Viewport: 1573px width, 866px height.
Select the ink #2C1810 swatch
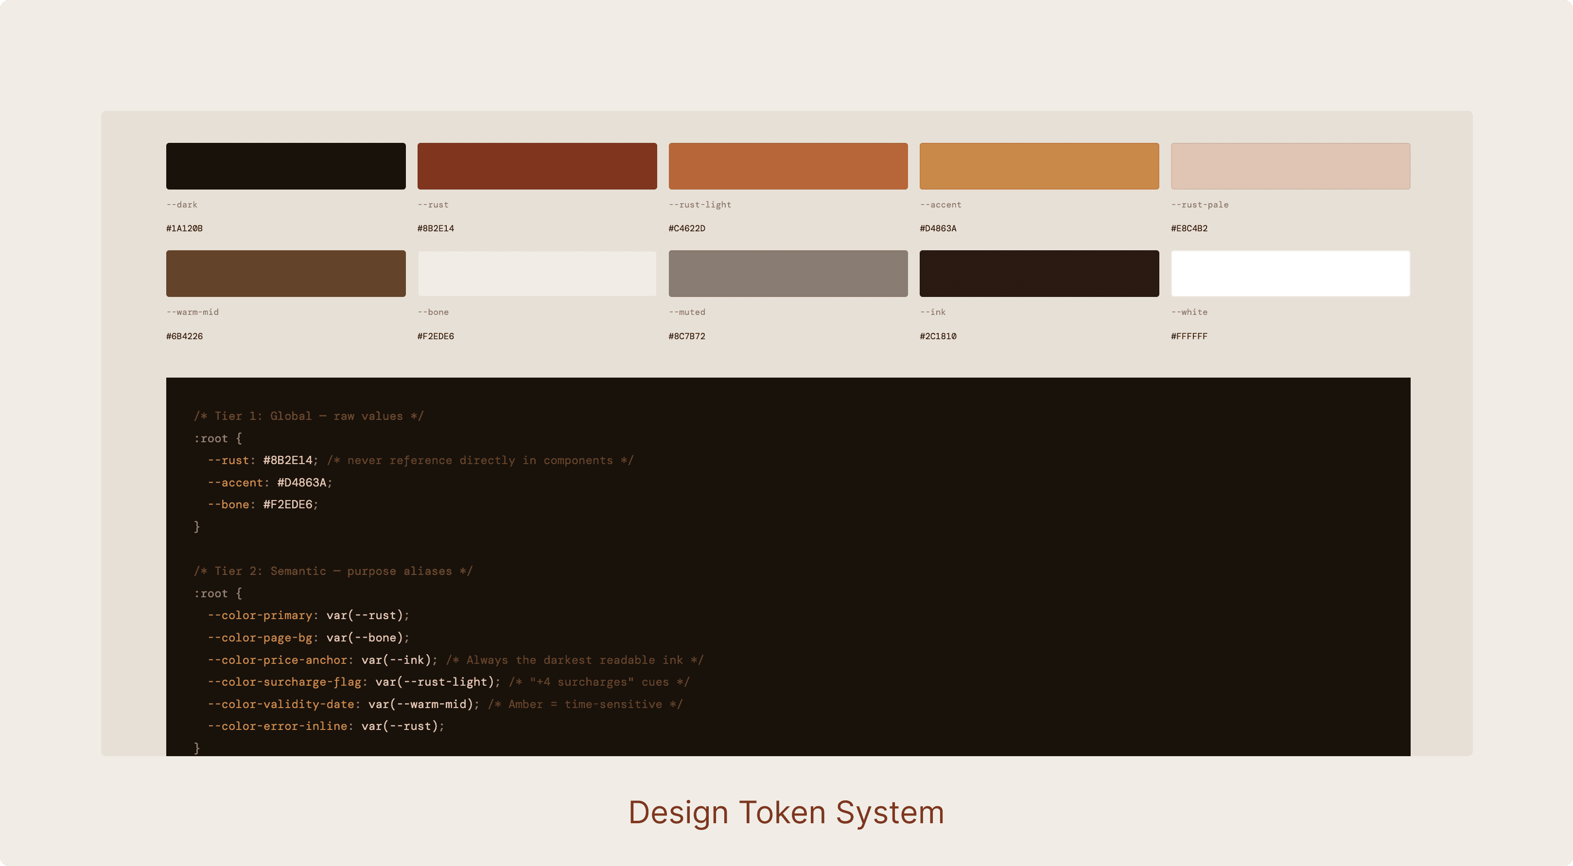tap(1039, 274)
